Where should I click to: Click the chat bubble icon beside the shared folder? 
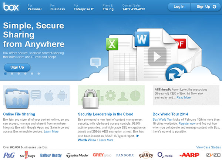pyautogui.click(x=36, y=95)
